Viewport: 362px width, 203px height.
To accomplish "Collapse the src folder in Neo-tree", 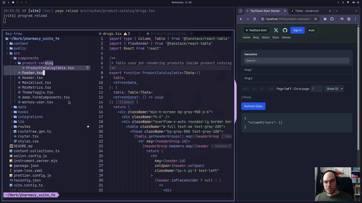I will tap(14, 53).
